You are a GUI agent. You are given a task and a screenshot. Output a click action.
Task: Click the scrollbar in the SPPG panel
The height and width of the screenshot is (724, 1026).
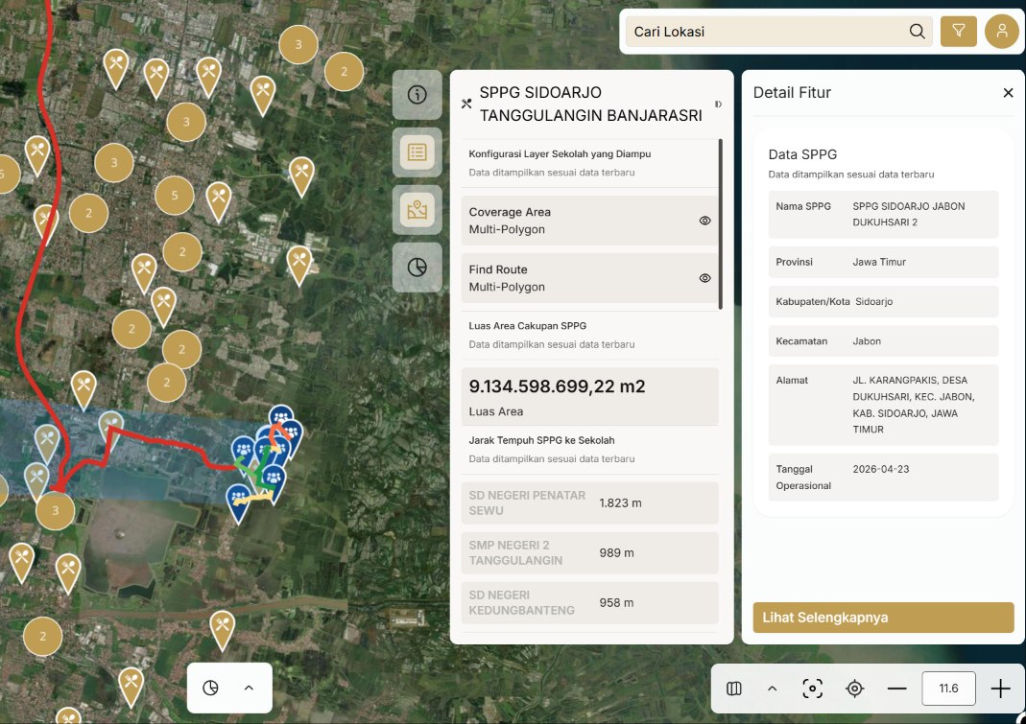click(721, 223)
